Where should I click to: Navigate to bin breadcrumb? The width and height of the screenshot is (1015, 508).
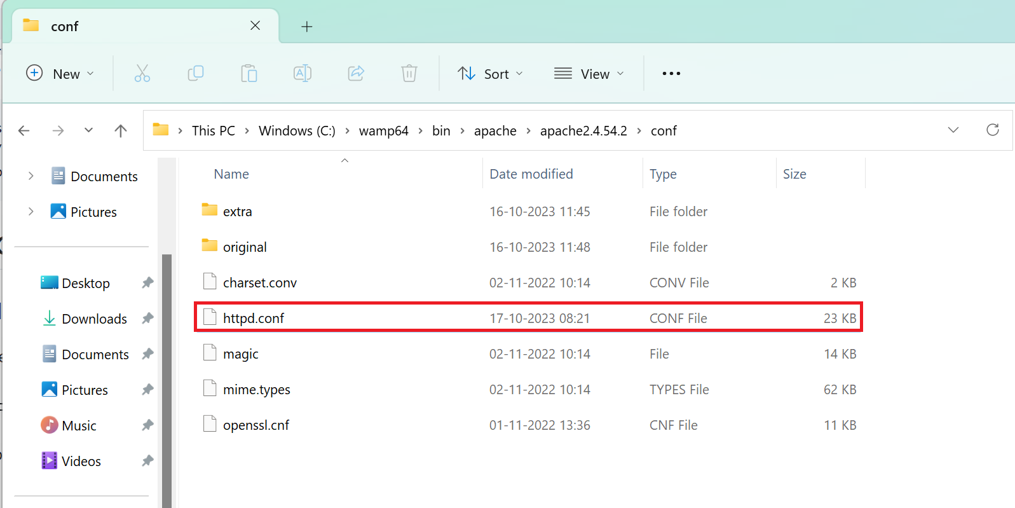pyautogui.click(x=441, y=131)
